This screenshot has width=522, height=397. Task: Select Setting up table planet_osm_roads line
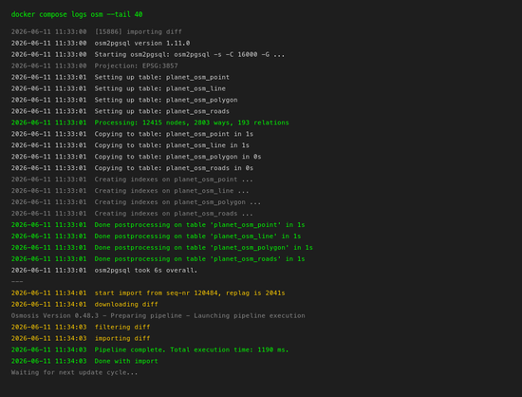tap(121, 111)
